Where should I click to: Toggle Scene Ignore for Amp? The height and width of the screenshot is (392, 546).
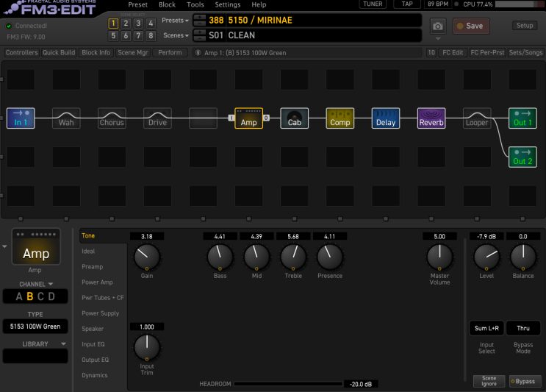pyautogui.click(x=489, y=381)
